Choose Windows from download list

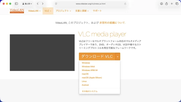point(86,63)
